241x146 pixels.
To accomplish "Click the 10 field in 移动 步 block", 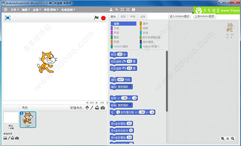I will coord(120,54).
